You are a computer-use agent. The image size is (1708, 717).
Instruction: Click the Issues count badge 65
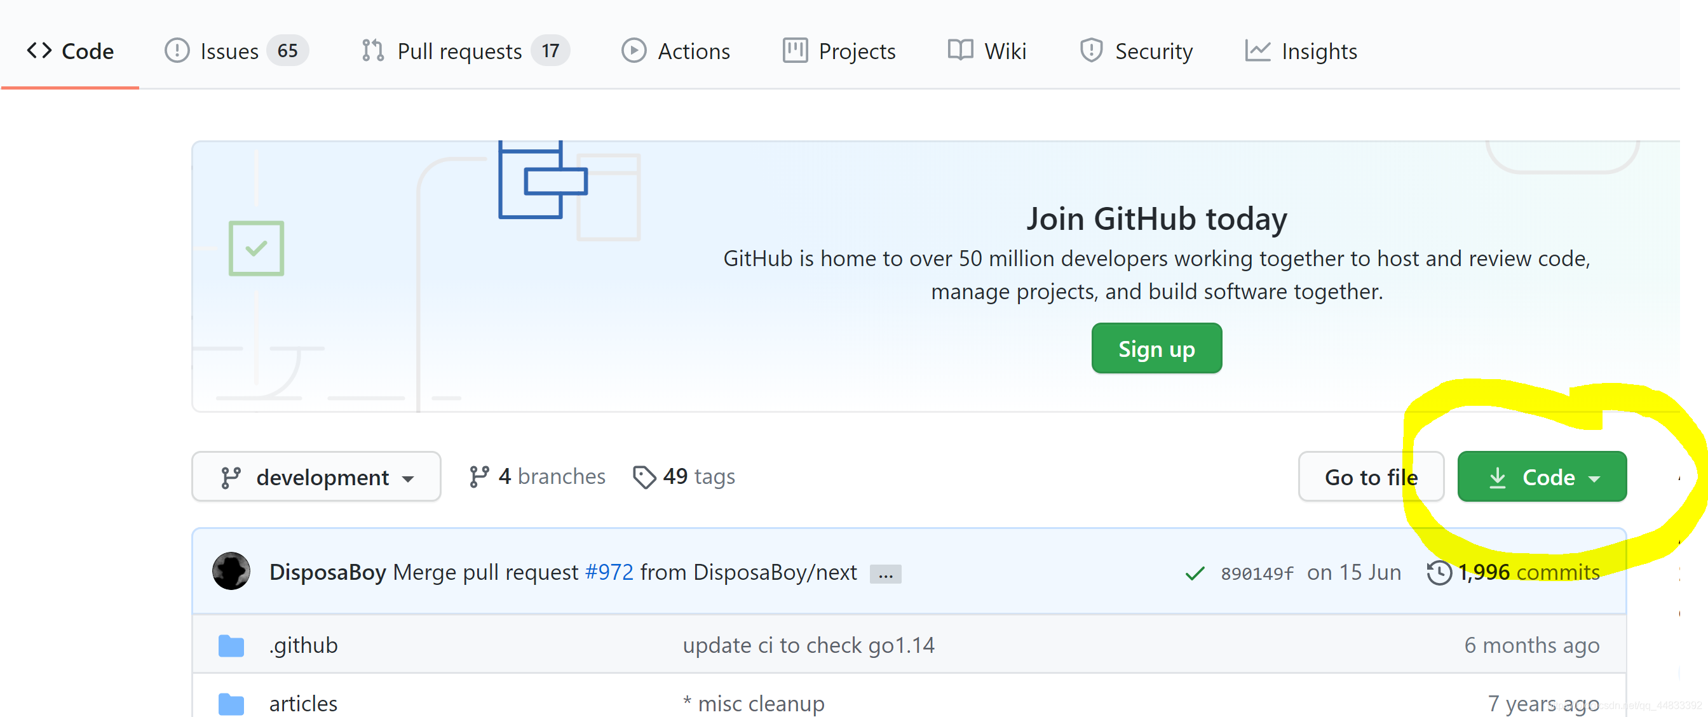[x=288, y=51]
